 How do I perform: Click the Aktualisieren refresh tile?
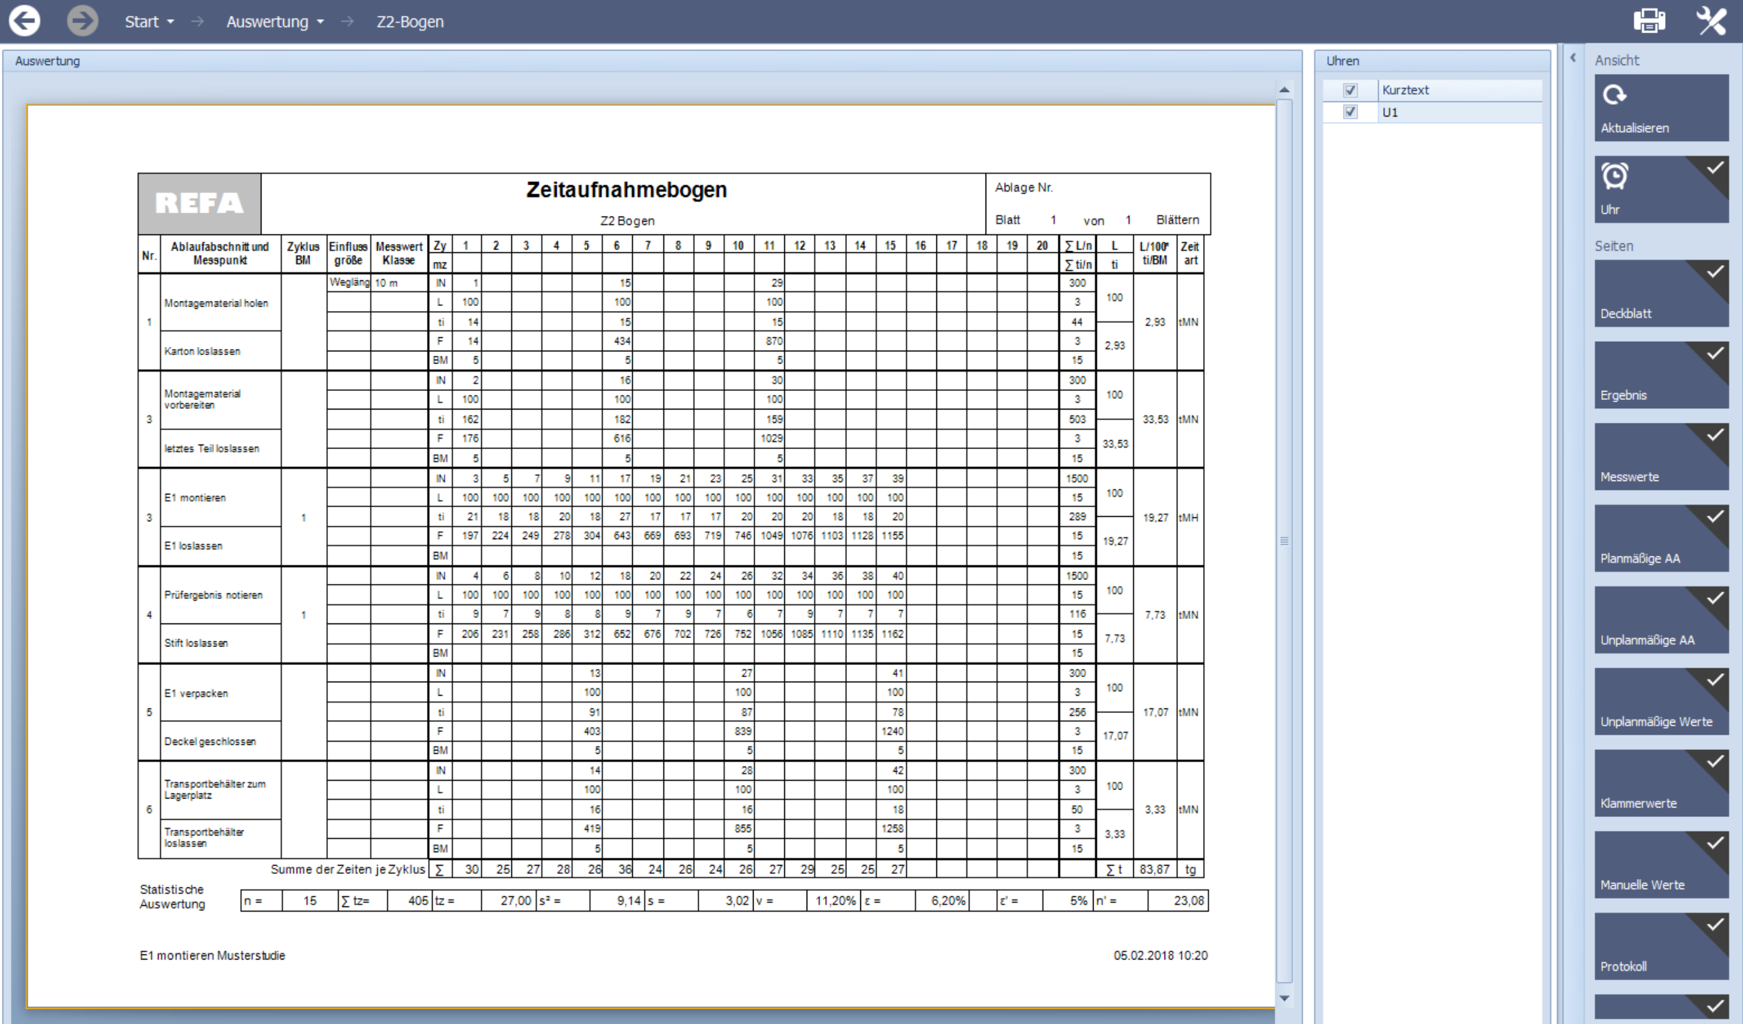point(1661,108)
